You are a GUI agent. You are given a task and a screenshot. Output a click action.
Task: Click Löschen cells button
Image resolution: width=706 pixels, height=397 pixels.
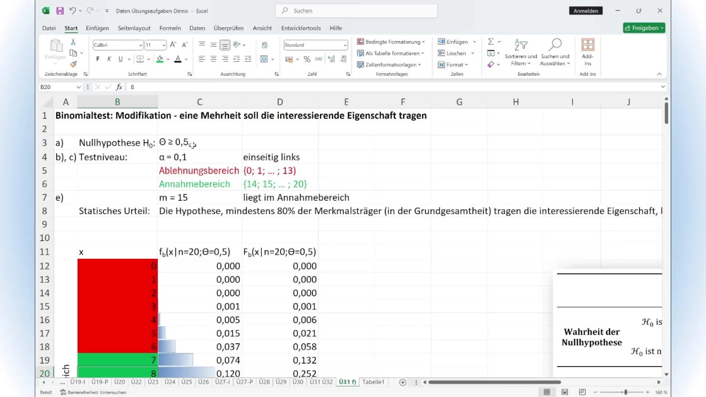click(x=452, y=53)
